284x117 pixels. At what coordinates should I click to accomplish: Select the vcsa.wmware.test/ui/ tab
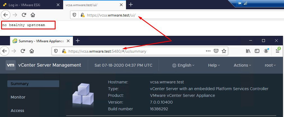pyautogui.click(x=94, y=5)
